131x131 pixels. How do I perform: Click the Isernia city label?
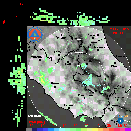pos(119,97)
